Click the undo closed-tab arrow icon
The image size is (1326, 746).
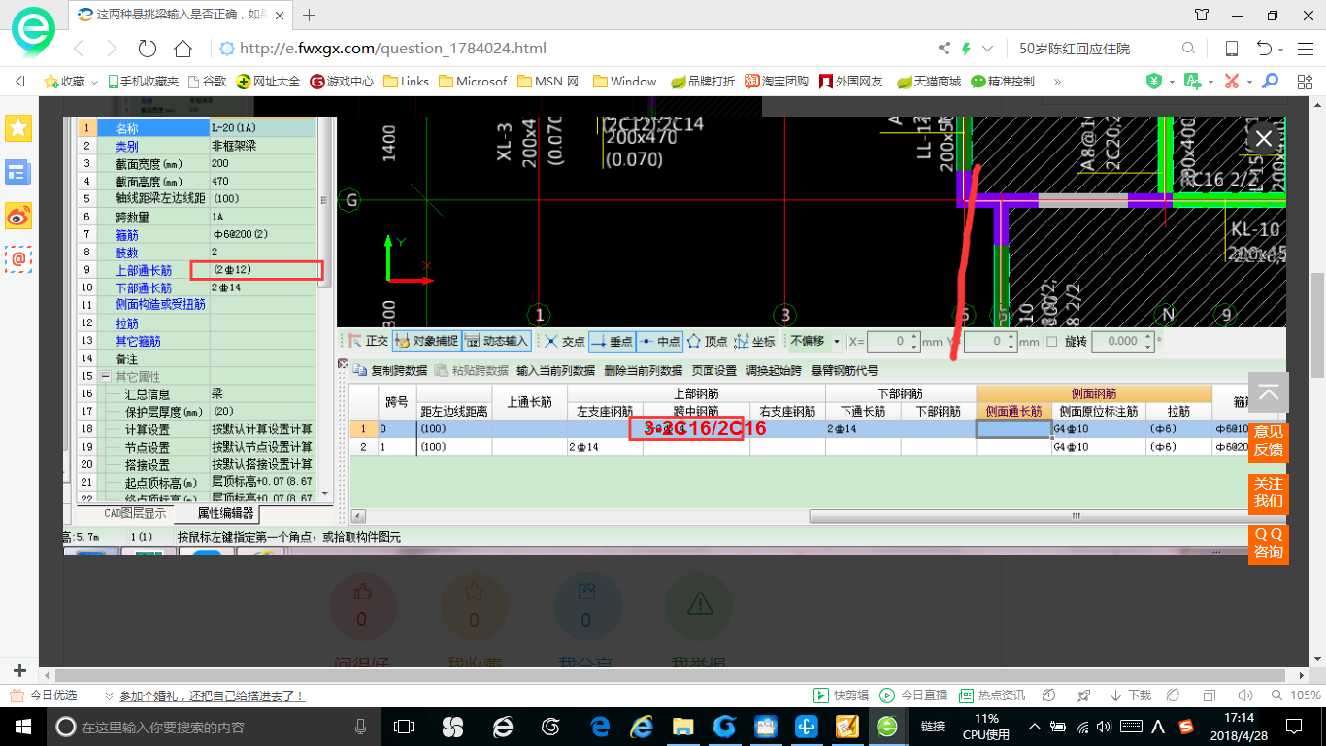coord(1264,49)
